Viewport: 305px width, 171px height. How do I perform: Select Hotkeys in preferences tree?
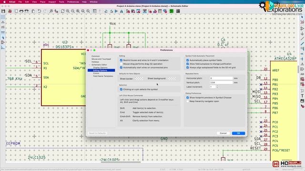95,62
